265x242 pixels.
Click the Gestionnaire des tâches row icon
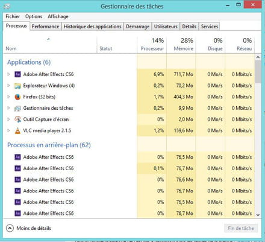(x=17, y=109)
